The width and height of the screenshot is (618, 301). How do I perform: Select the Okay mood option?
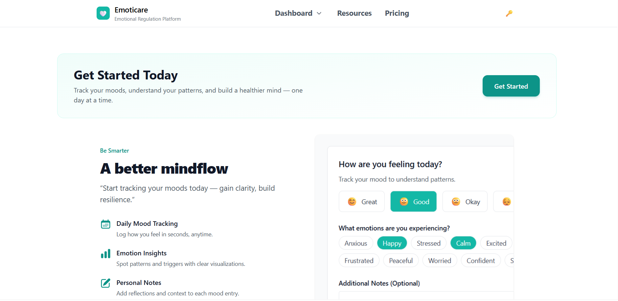tap(465, 202)
